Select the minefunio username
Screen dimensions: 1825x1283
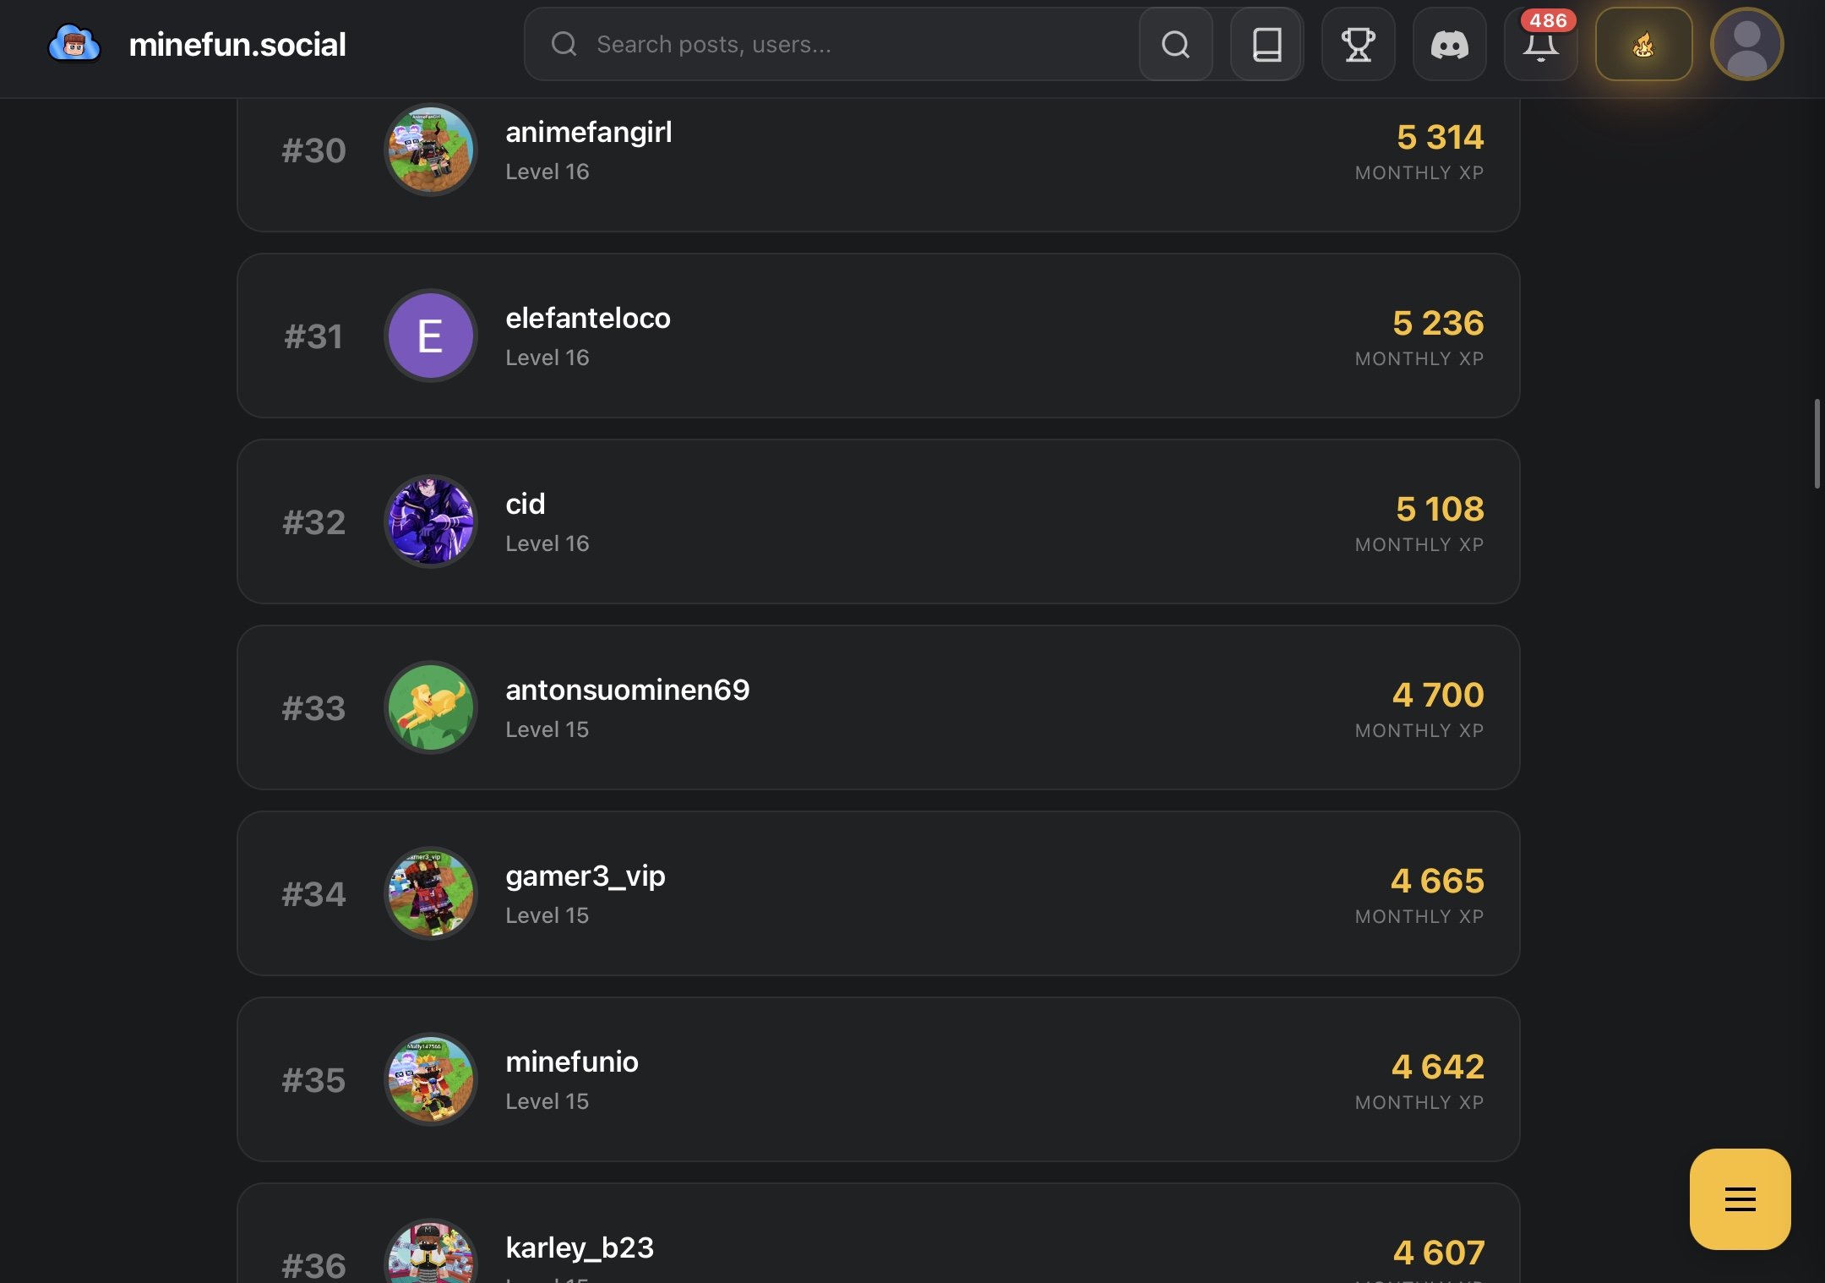pos(572,1062)
